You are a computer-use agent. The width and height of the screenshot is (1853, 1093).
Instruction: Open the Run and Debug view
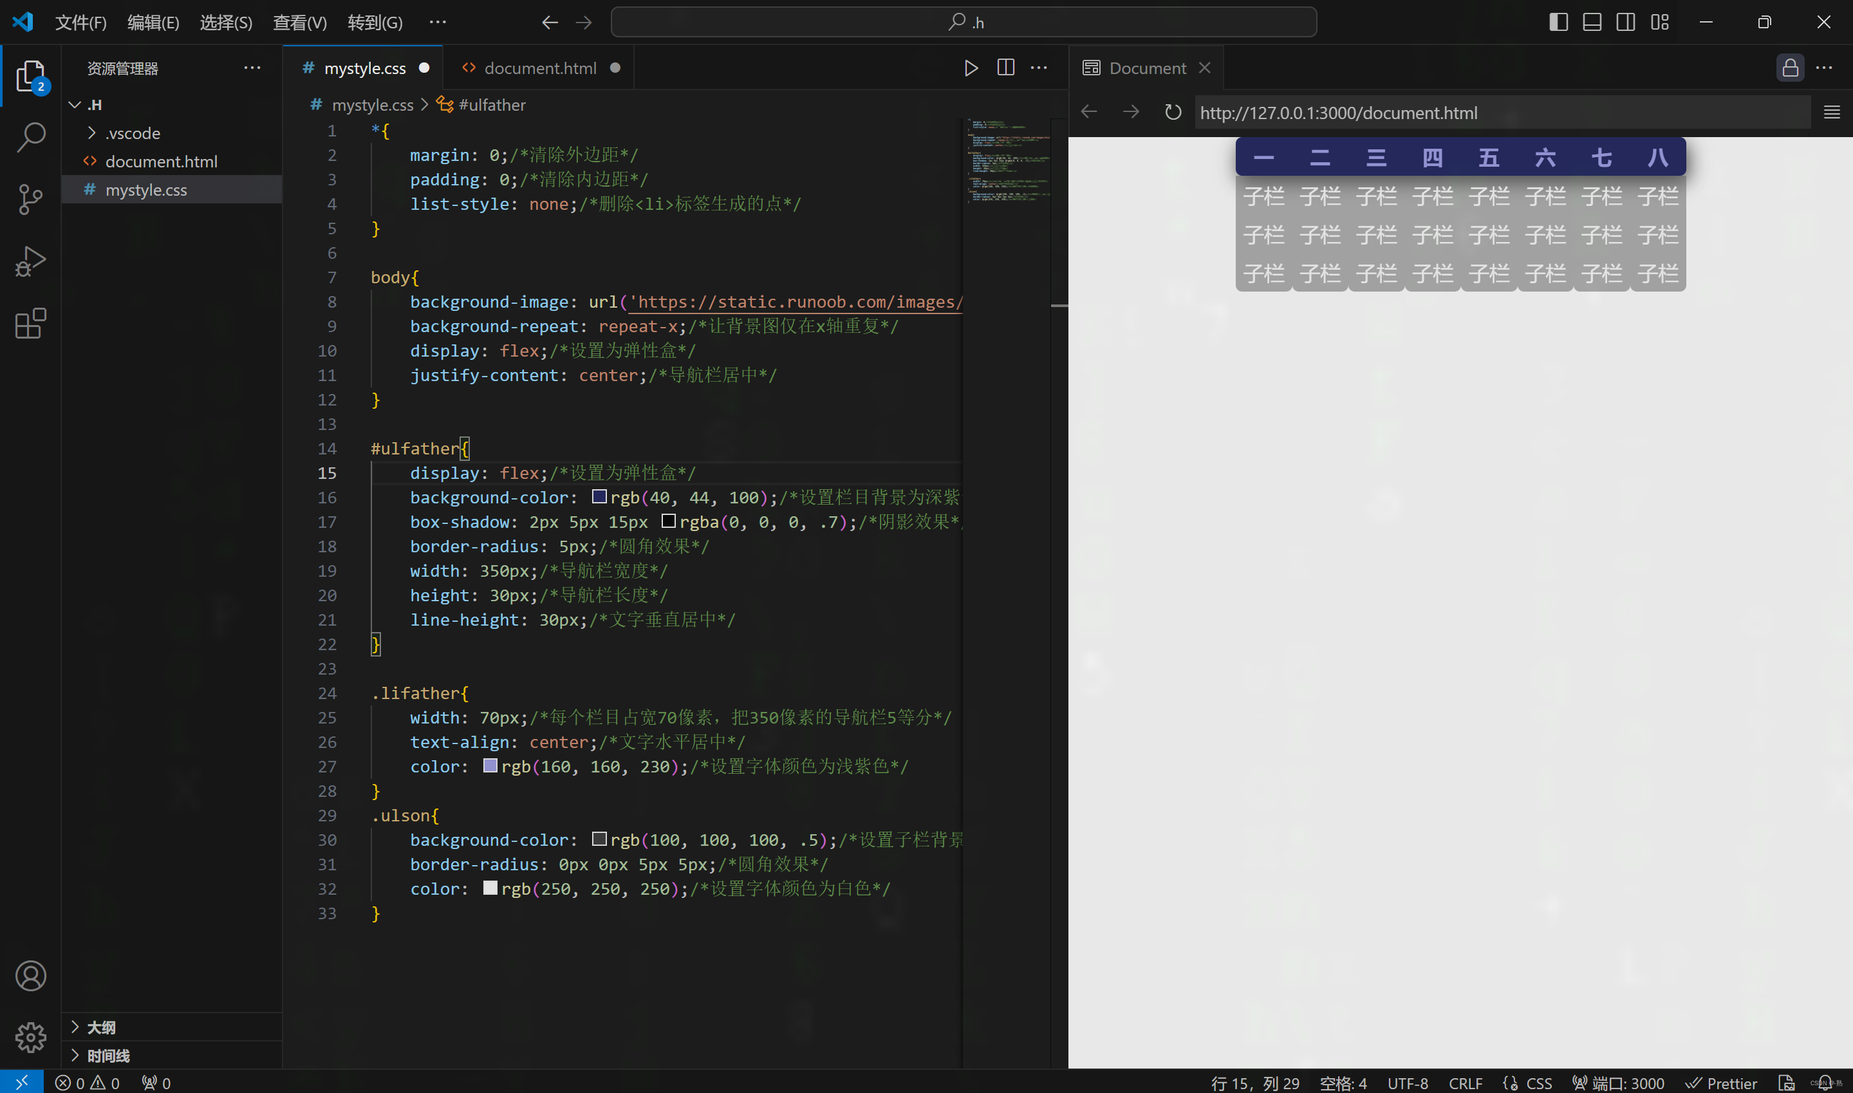coord(30,261)
